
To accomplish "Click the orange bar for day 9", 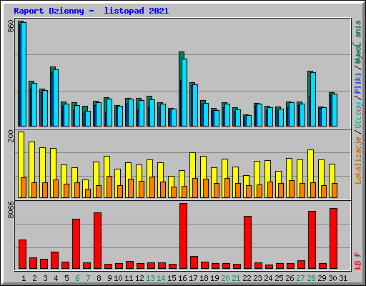I will tap(109, 187).
